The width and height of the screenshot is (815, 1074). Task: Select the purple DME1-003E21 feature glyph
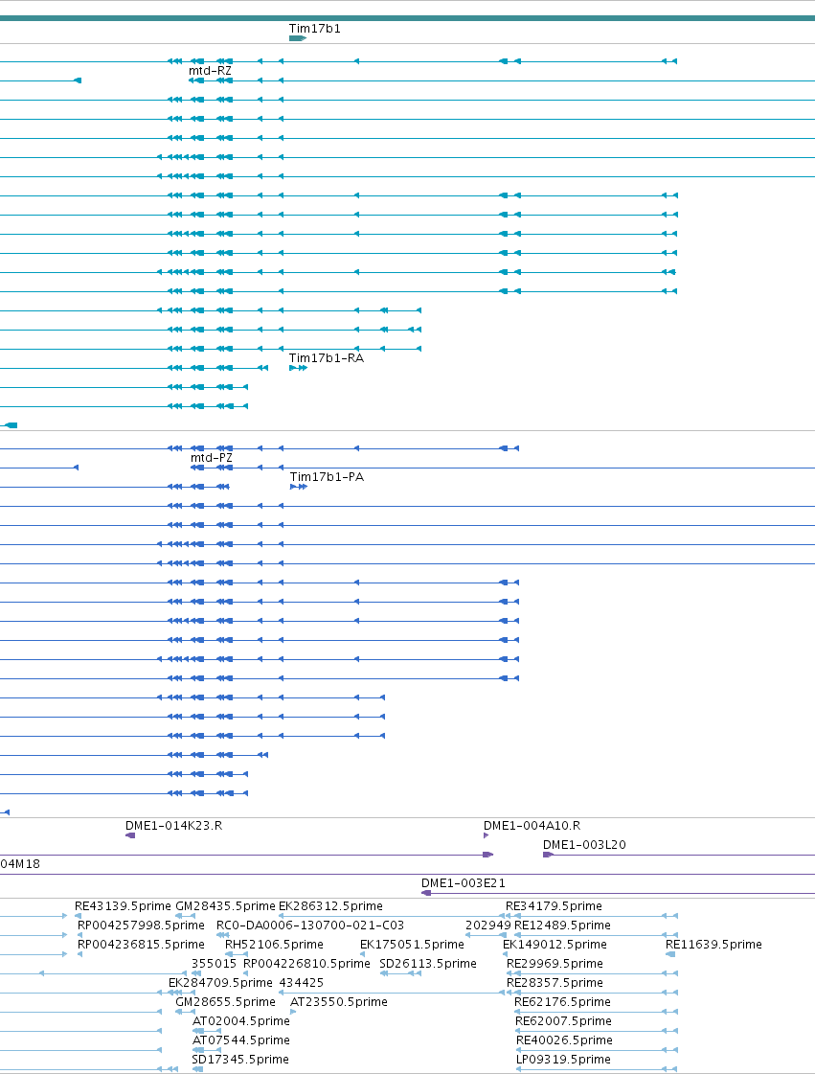(426, 893)
